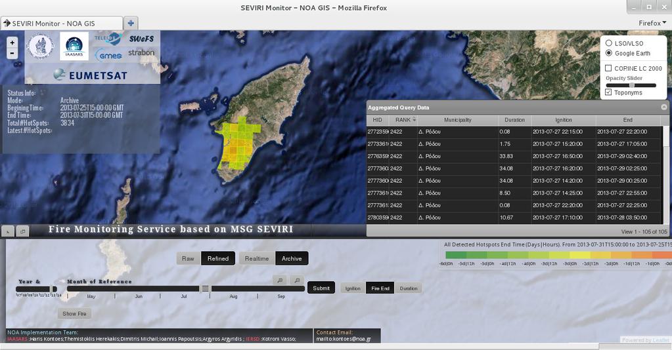The height and width of the screenshot is (350, 672).
Task: Click the EUMETSAT logo
Action: tap(91, 75)
